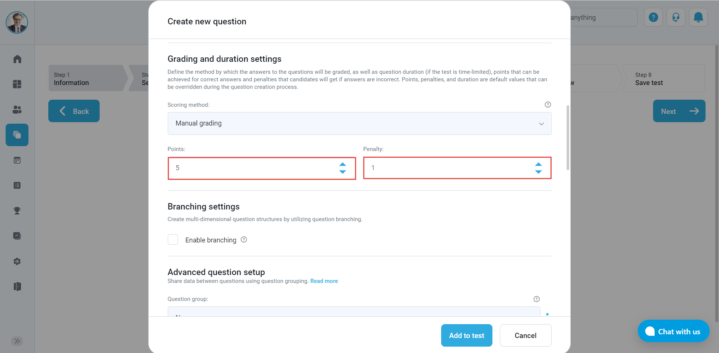Open the settings gear icon in sidebar
Image resolution: width=719 pixels, height=353 pixels.
click(17, 261)
